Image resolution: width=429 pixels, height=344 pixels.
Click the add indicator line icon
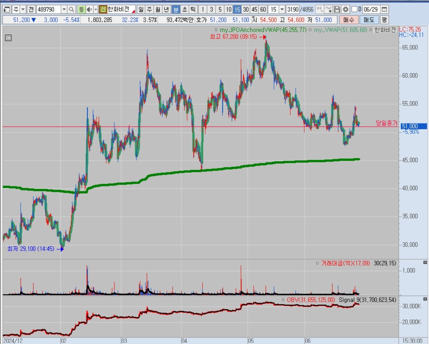[328, 10]
